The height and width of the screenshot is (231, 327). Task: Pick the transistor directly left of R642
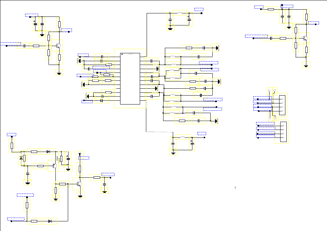(54, 166)
